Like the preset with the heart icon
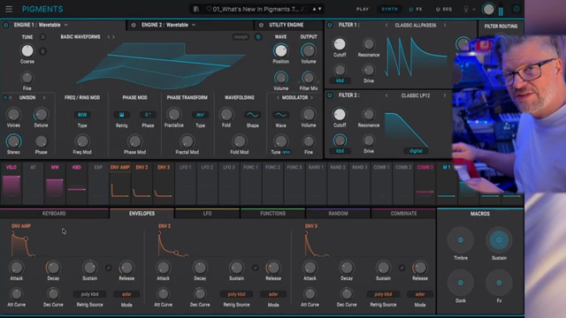 click(209, 9)
